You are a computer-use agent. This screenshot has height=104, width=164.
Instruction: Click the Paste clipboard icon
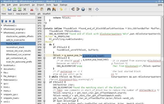pyautogui.click(x=42, y=9)
